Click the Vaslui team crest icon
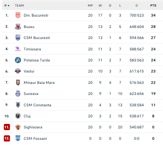Screen dimensions: 163x146 click(x=18, y=71)
